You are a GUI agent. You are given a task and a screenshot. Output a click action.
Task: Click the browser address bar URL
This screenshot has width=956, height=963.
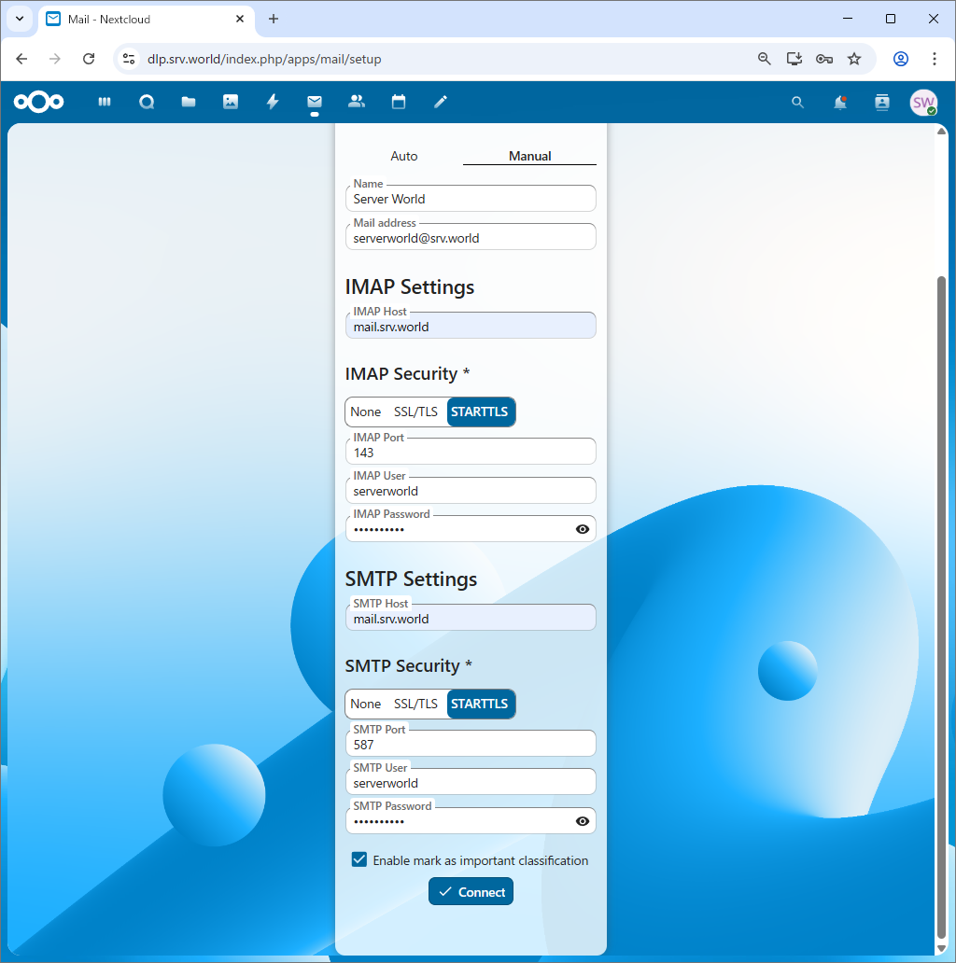pos(264,59)
